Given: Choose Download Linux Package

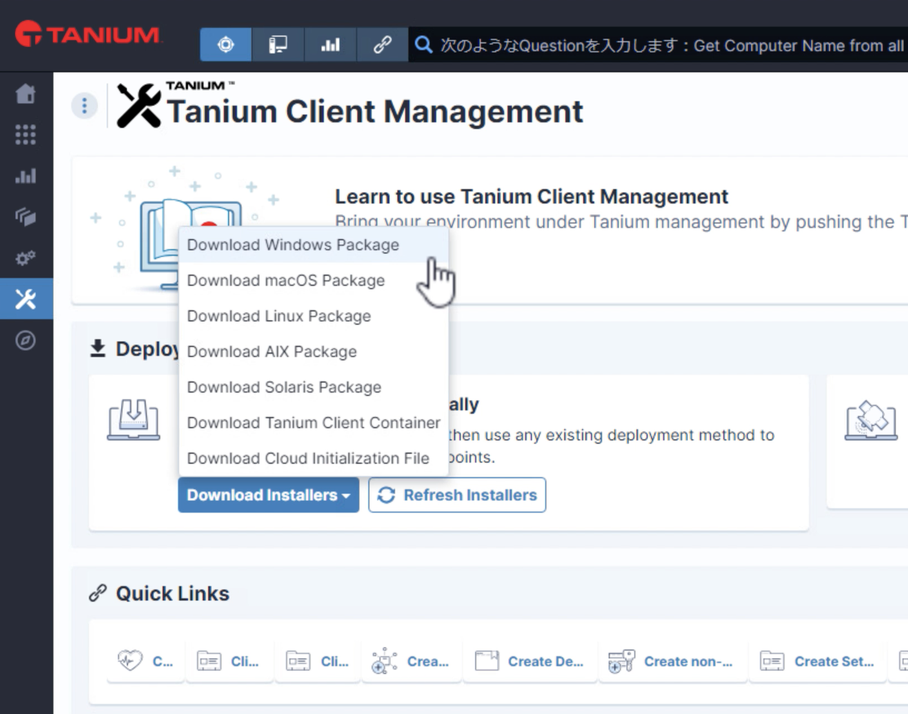Looking at the screenshot, I should (x=313, y=316).
